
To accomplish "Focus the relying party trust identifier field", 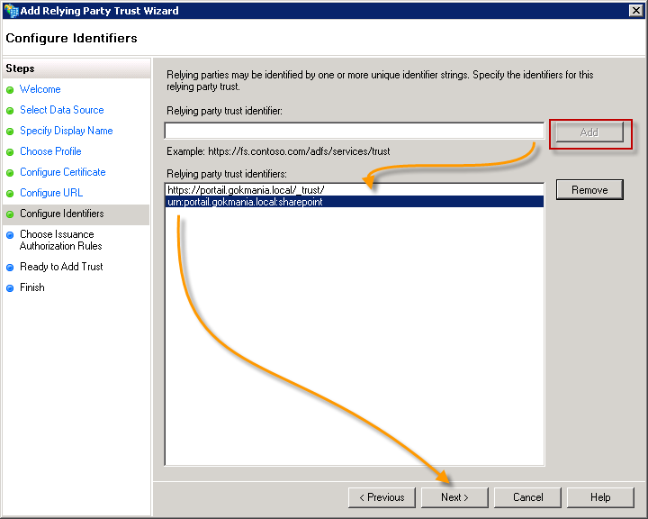I will coord(355,131).
